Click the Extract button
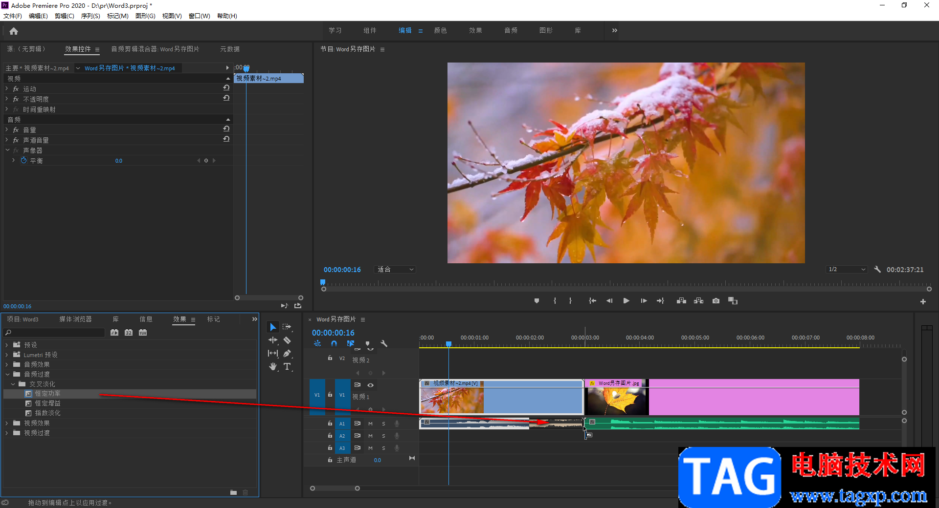Viewport: 939px width, 508px height. point(698,301)
